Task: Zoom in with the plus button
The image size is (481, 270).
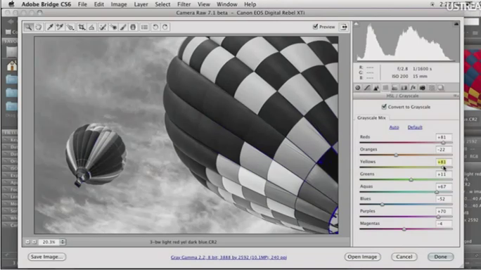Action: coord(34,242)
